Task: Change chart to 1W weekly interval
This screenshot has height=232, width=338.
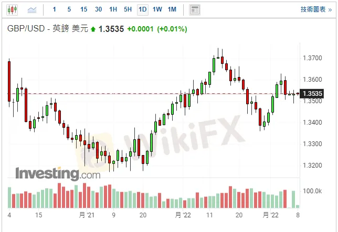Action: (157, 9)
